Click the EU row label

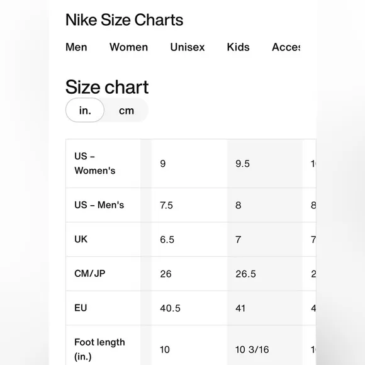[x=103, y=308]
